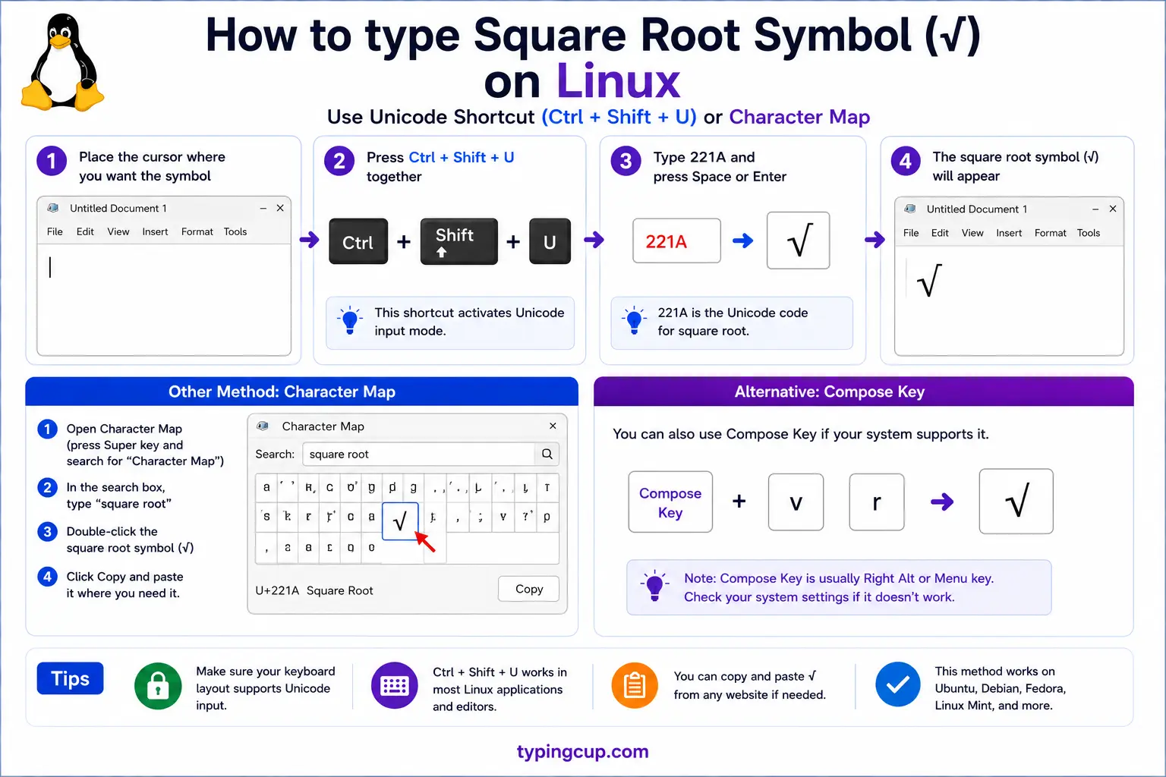
Task: Open Edit menu in the document containing √
Action: [x=940, y=233]
